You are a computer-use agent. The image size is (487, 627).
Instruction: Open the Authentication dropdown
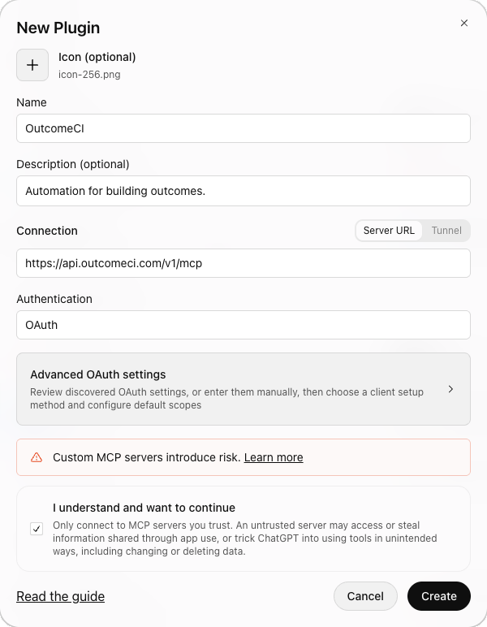click(243, 325)
